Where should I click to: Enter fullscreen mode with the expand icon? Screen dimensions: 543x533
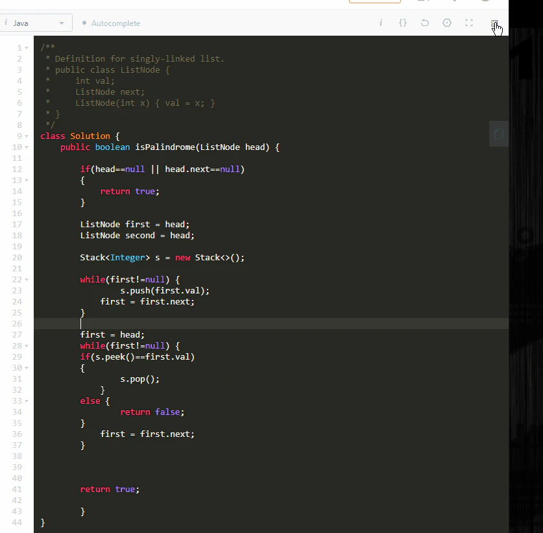coord(468,22)
